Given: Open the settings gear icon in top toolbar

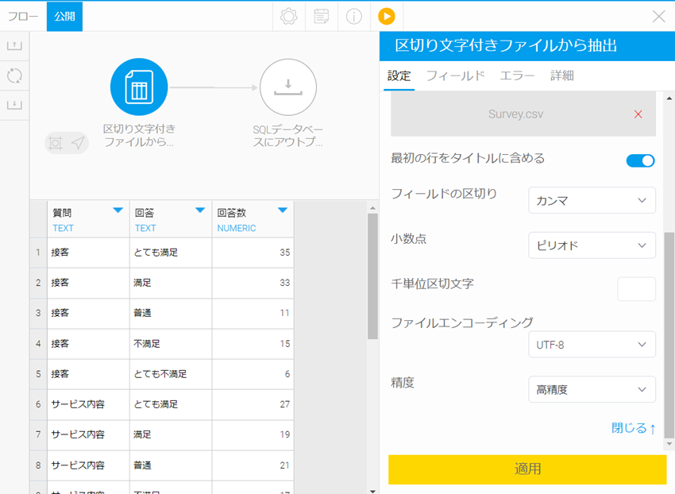Looking at the screenshot, I should click(x=289, y=17).
